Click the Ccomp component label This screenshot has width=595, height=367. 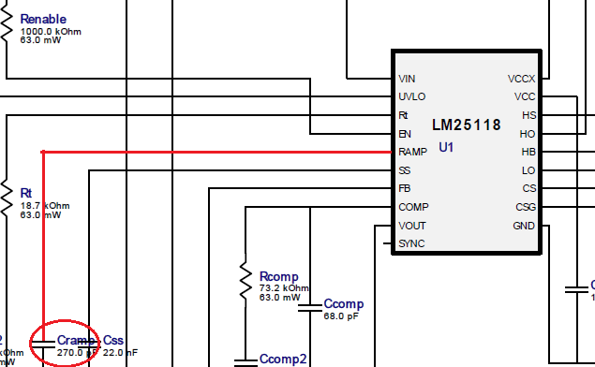(x=344, y=303)
